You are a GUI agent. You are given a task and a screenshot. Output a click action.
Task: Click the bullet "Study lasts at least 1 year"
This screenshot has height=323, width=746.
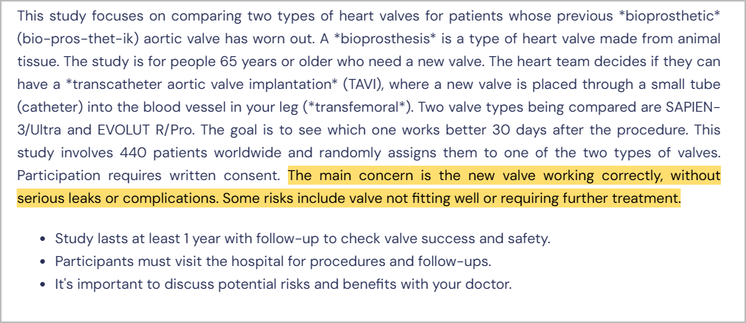tap(302, 239)
